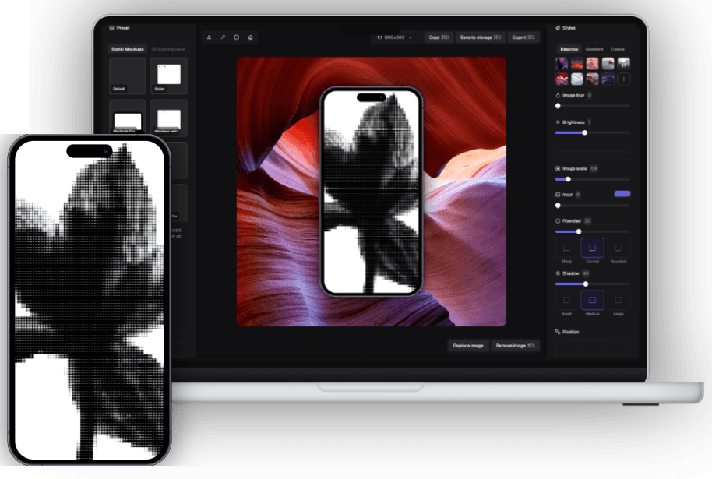Pick the grey monochrome background thumbnail
This screenshot has width=712, height=479.
[x=624, y=64]
